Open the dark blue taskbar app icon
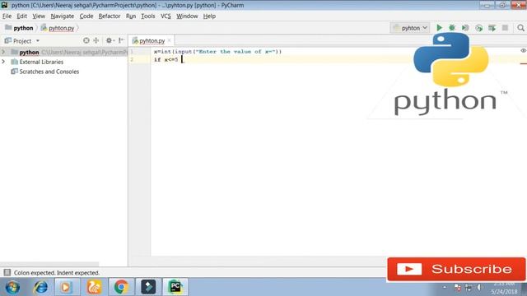The image size is (527, 296). [148, 287]
